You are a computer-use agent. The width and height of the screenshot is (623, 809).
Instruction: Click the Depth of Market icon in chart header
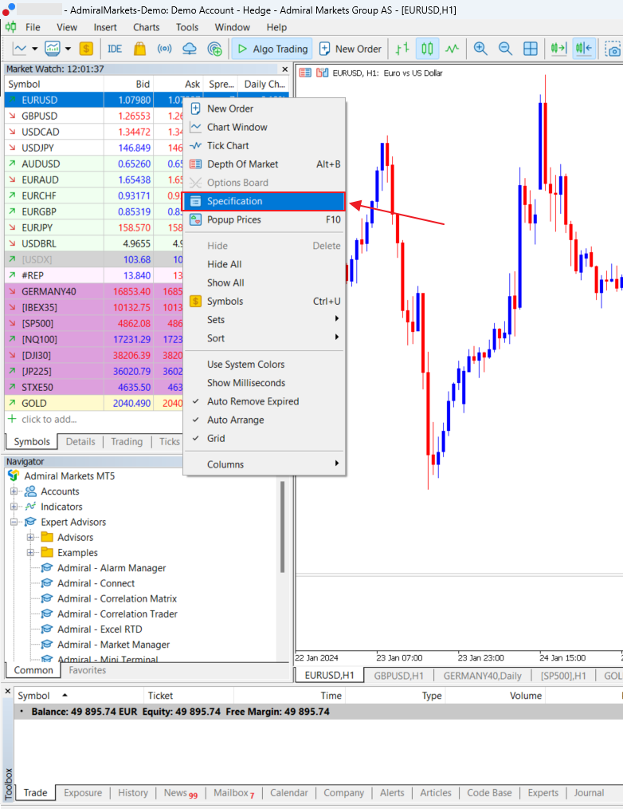pyautogui.click(x=305, y=73)
